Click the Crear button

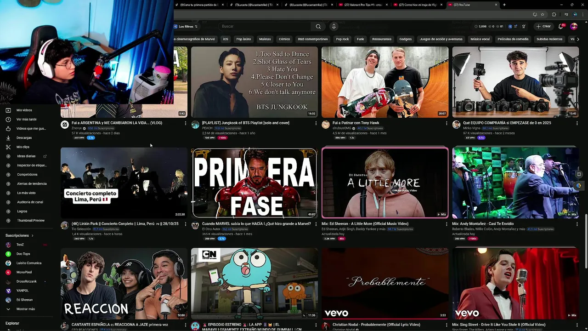tap(543, 27)
